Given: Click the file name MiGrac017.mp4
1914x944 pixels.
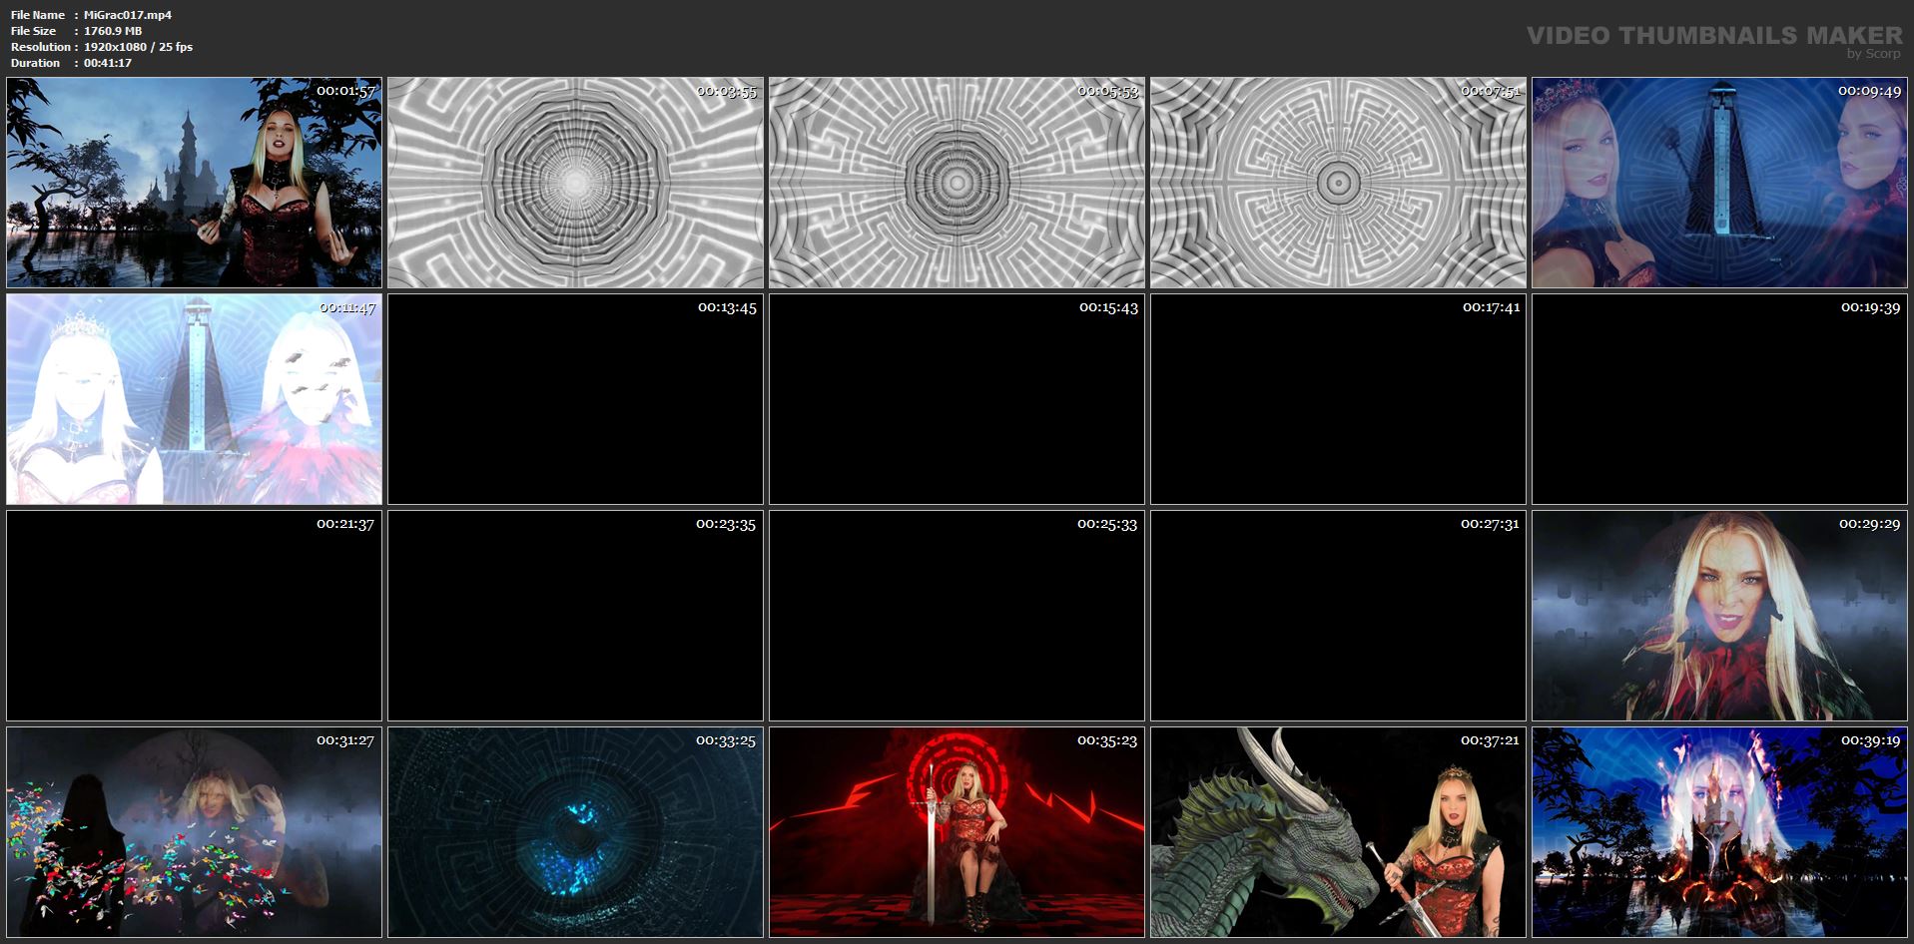Looking at the screenshot, I should 128,15.
